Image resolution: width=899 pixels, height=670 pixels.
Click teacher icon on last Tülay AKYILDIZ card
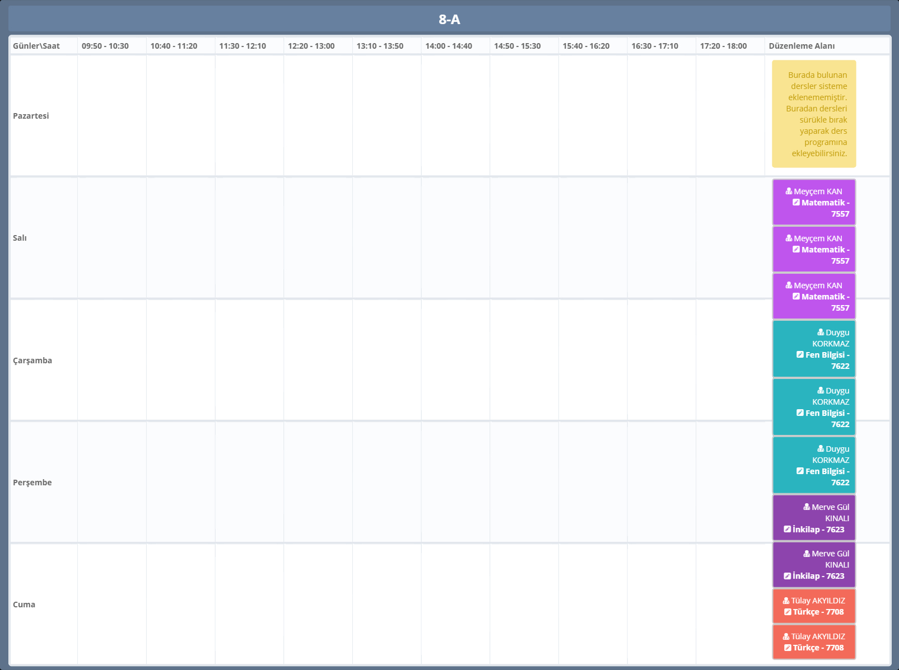click(786, 636)
